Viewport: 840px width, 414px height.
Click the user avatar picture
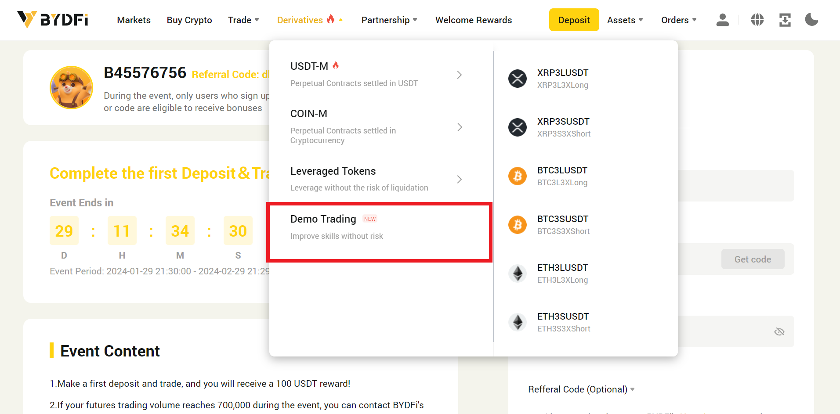coord(71,87)
